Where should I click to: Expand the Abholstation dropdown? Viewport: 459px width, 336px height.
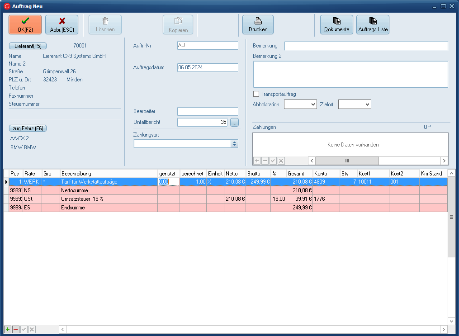tap(313, 104)
